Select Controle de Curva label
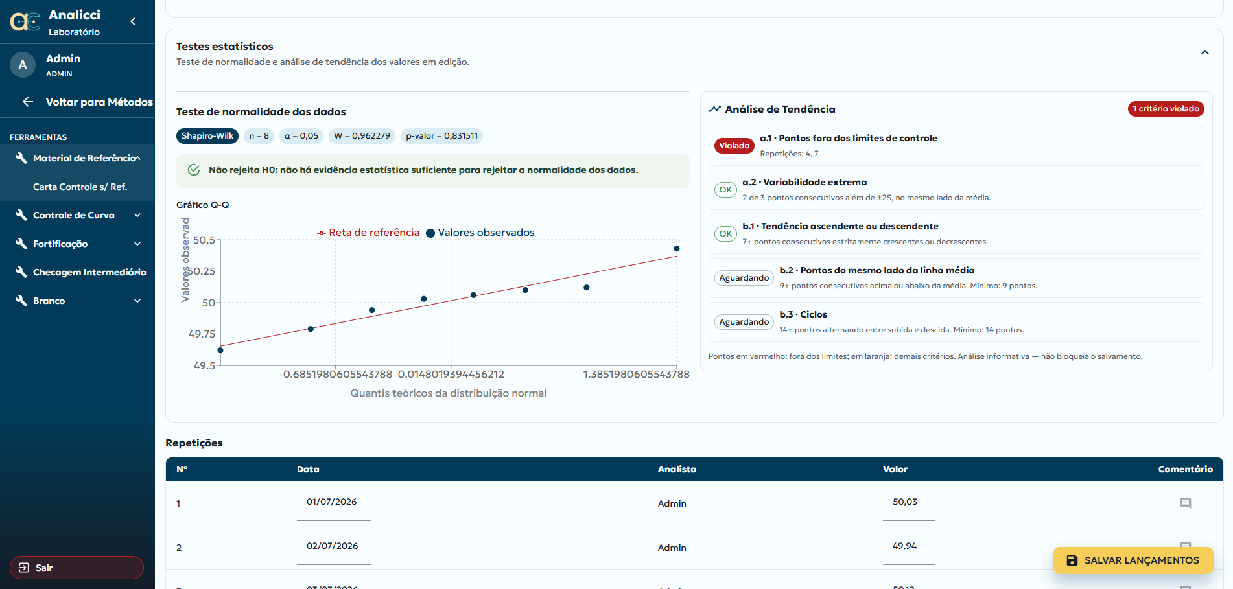 coord(74,215)
